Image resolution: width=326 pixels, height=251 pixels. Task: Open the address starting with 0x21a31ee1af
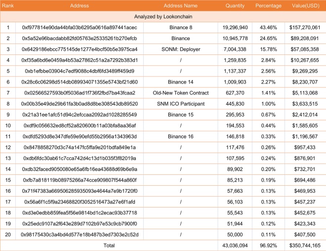(x=80, y=115)
